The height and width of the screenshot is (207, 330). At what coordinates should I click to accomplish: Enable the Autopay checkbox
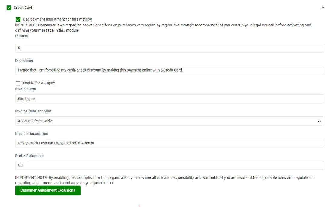18,83
